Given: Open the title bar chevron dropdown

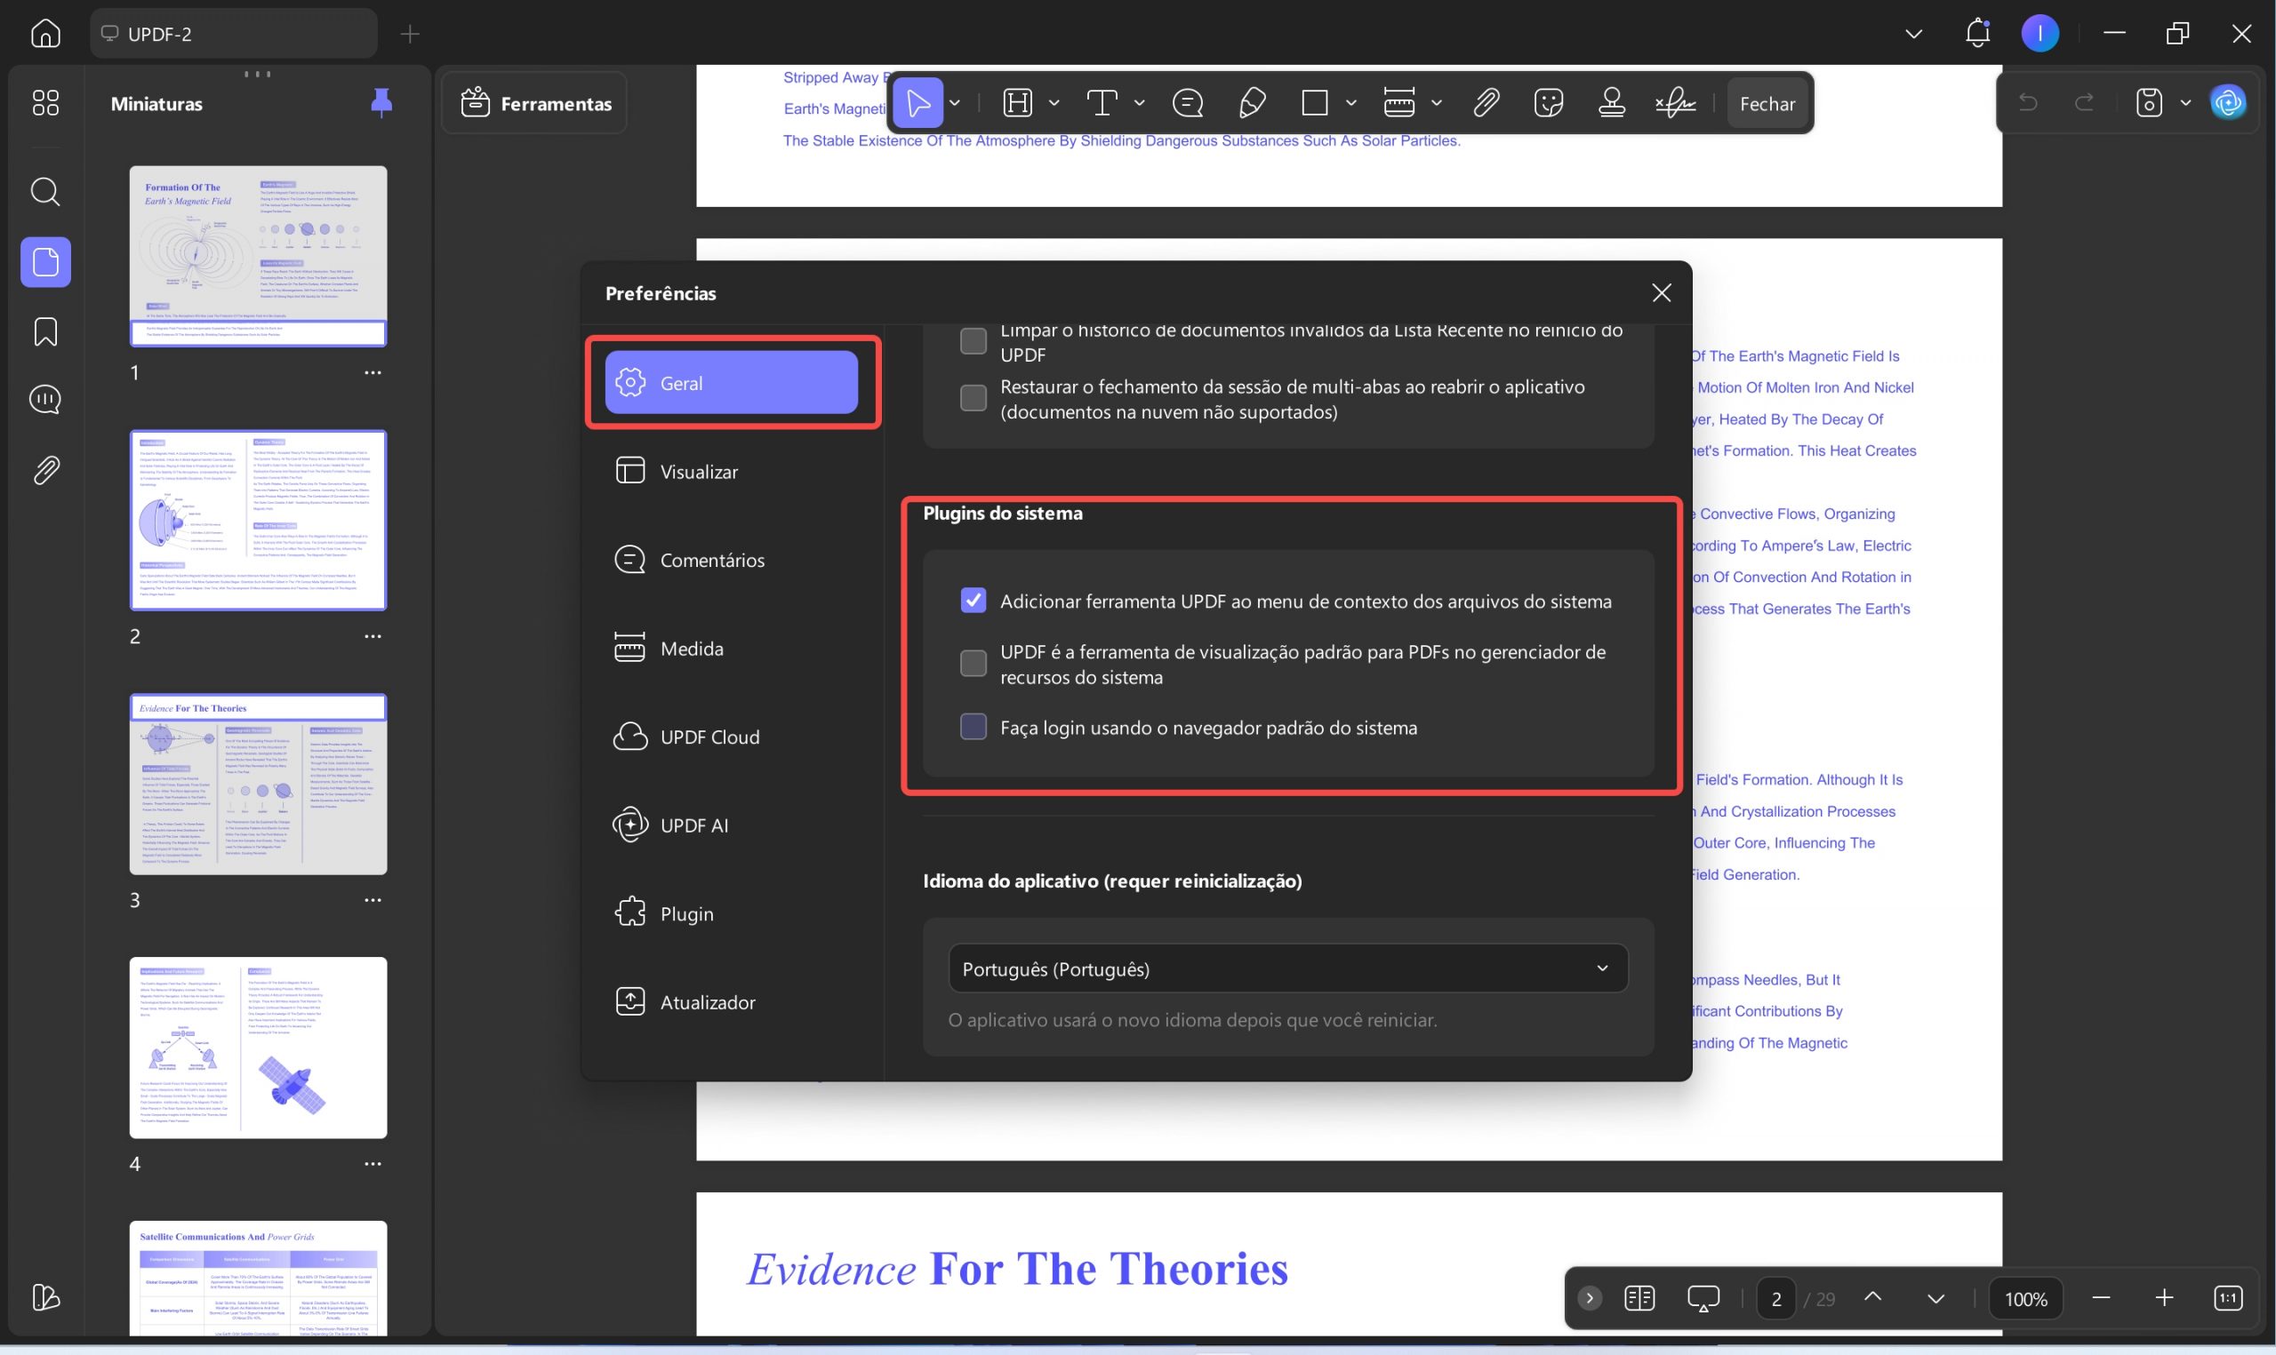Looking at the screenshot, I should (1914, 34).
